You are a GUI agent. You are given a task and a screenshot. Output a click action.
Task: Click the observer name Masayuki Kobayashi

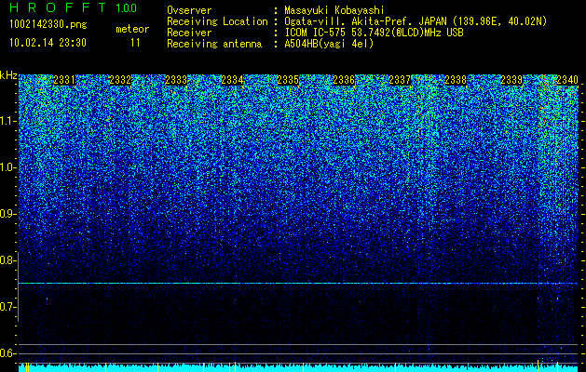click(334, 10)
